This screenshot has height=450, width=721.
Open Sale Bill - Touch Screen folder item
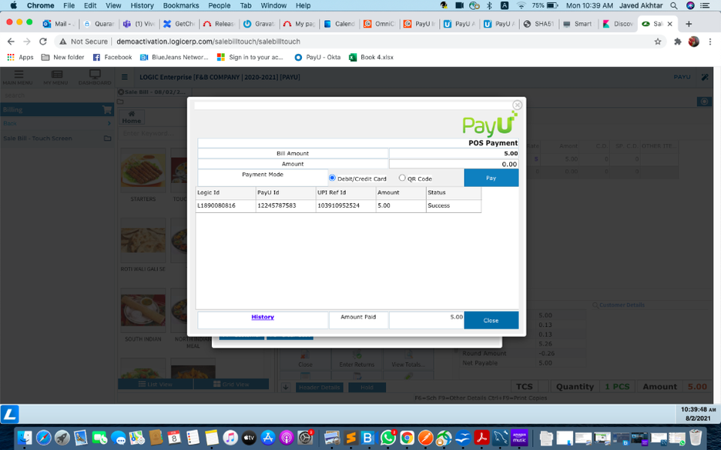point(57,138)
